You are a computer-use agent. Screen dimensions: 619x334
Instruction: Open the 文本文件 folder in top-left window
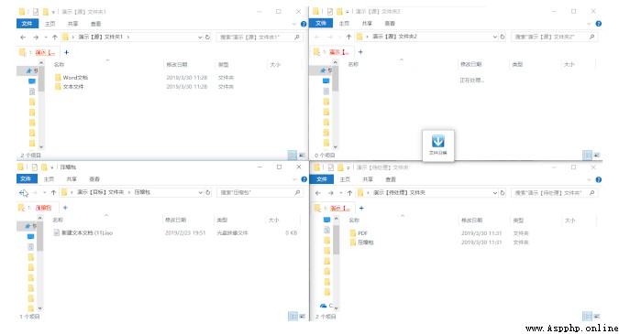click(x=70, y=87)
